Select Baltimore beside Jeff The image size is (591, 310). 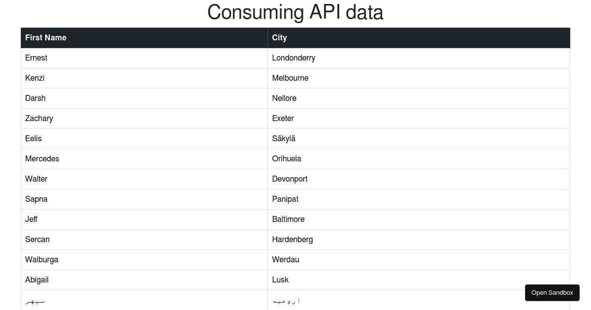(288, 219)
